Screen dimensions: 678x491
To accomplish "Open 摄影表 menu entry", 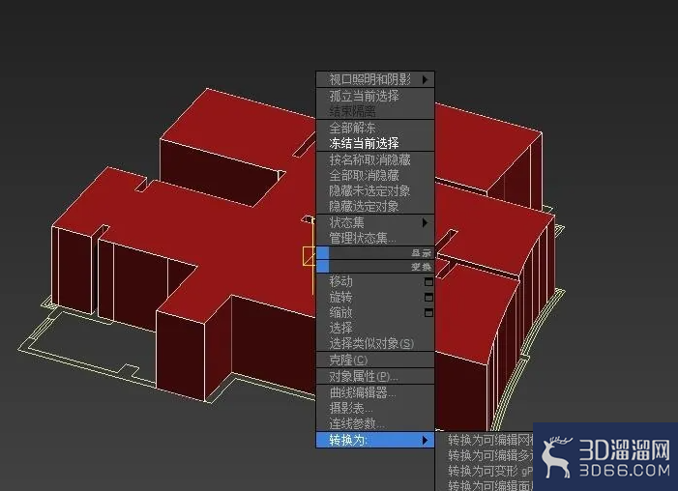I will coord(375,408).
